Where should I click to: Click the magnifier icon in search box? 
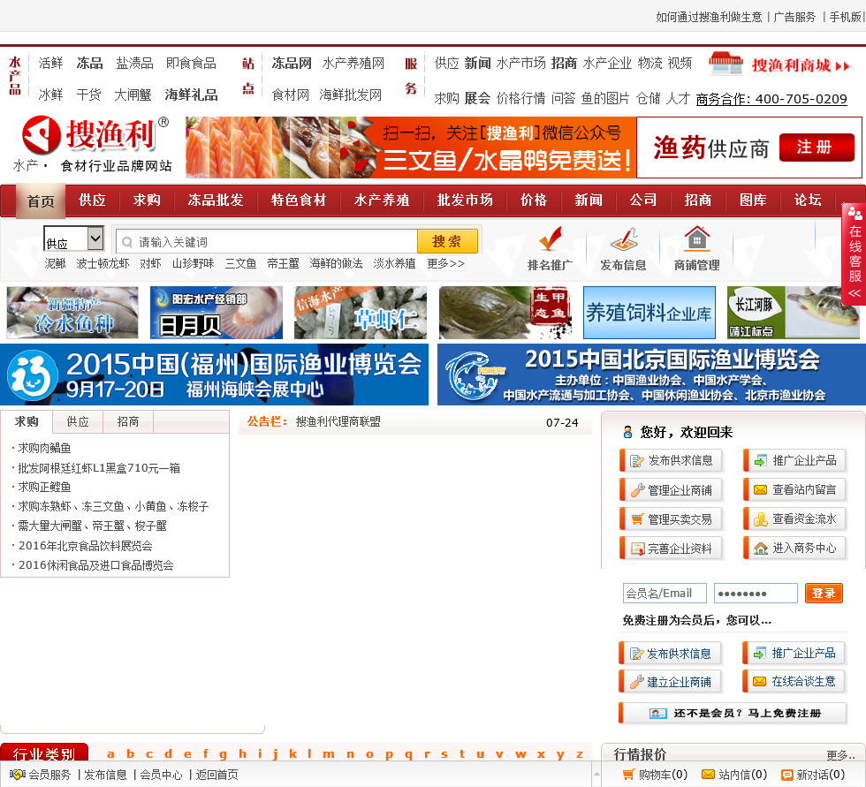127,242
